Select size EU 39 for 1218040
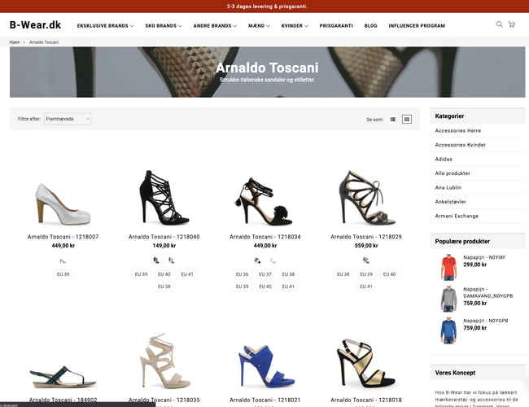This screenshot has height=407, width=529. [x=141, y=274]
